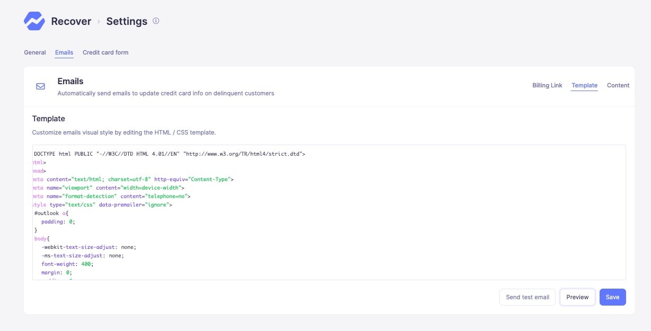Click the info icon next to Settings
This screenshot has width=651, height=331.
155,21
